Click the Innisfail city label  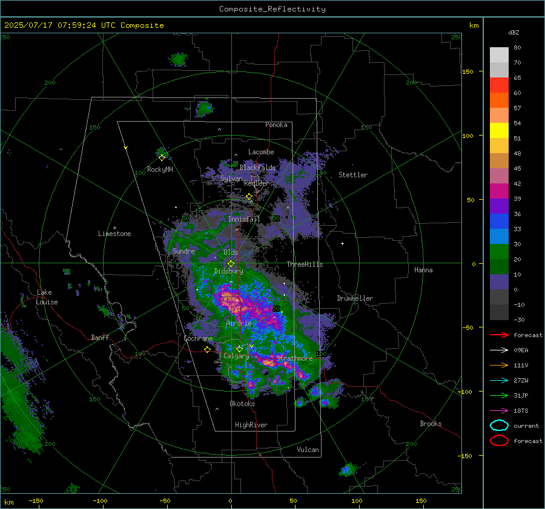click(244, 219)
